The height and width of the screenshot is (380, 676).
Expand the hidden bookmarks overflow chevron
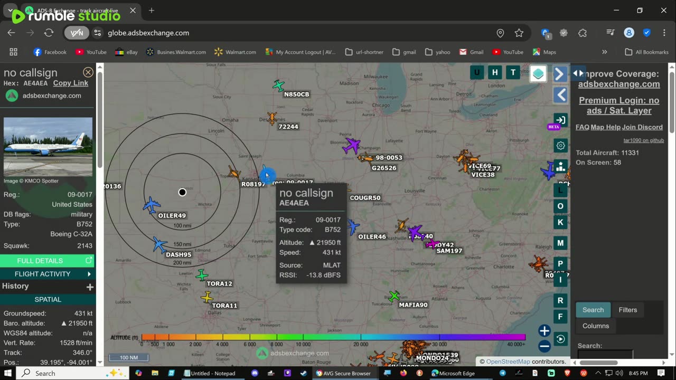click(605, 52)
